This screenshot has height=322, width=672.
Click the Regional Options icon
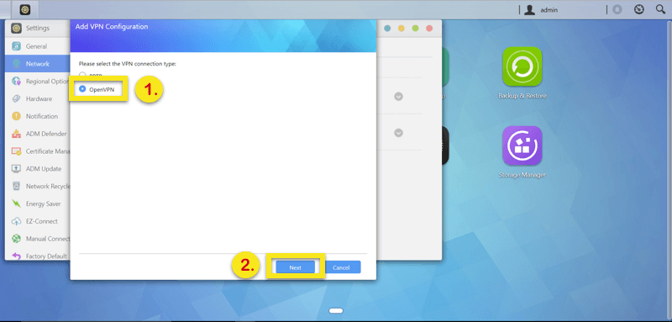coord(16,82)
